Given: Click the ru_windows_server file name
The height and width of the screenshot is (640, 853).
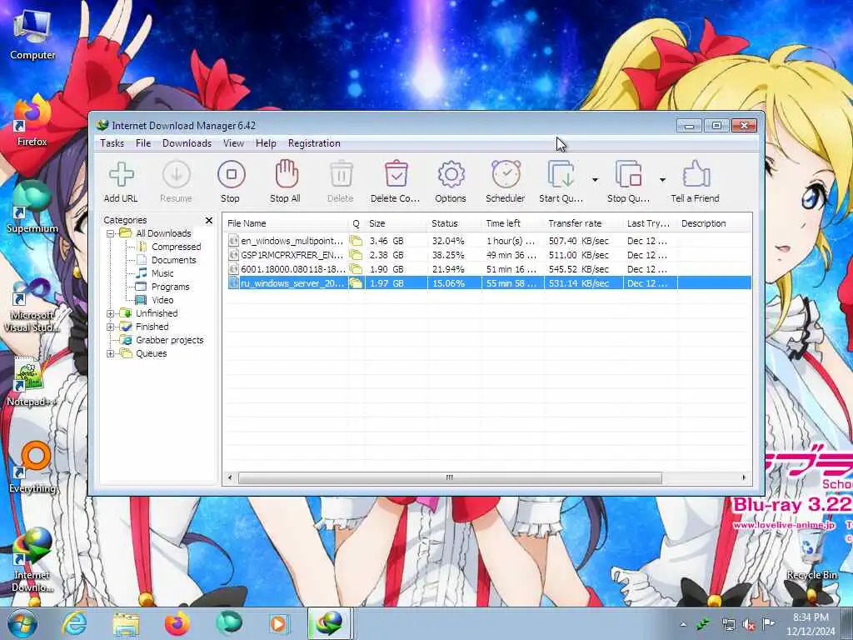Looking at the screenshot, I should click(x=292, y=283).
